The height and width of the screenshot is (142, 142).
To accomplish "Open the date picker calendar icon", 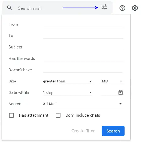I will 121,92.
